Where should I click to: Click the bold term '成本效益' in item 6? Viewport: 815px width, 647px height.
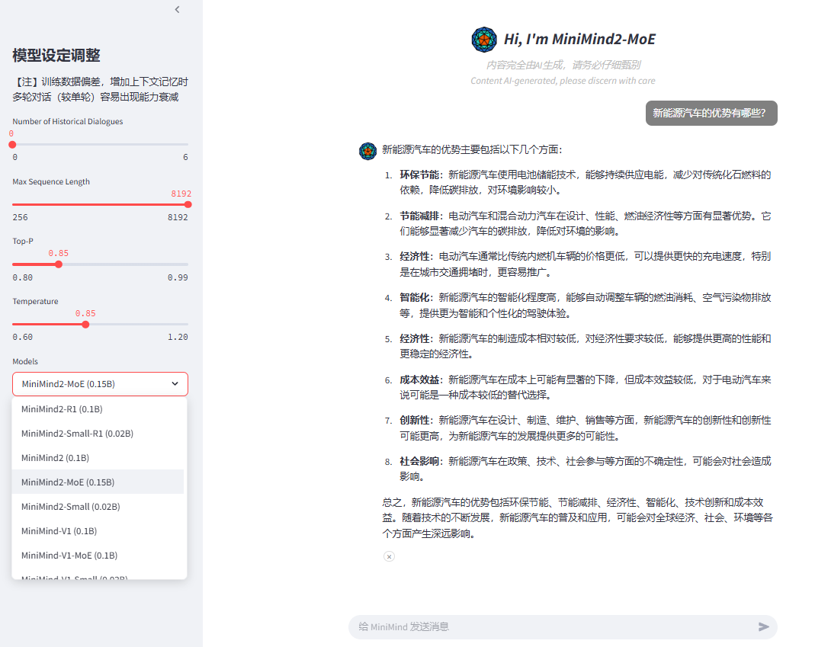point(419,380)
